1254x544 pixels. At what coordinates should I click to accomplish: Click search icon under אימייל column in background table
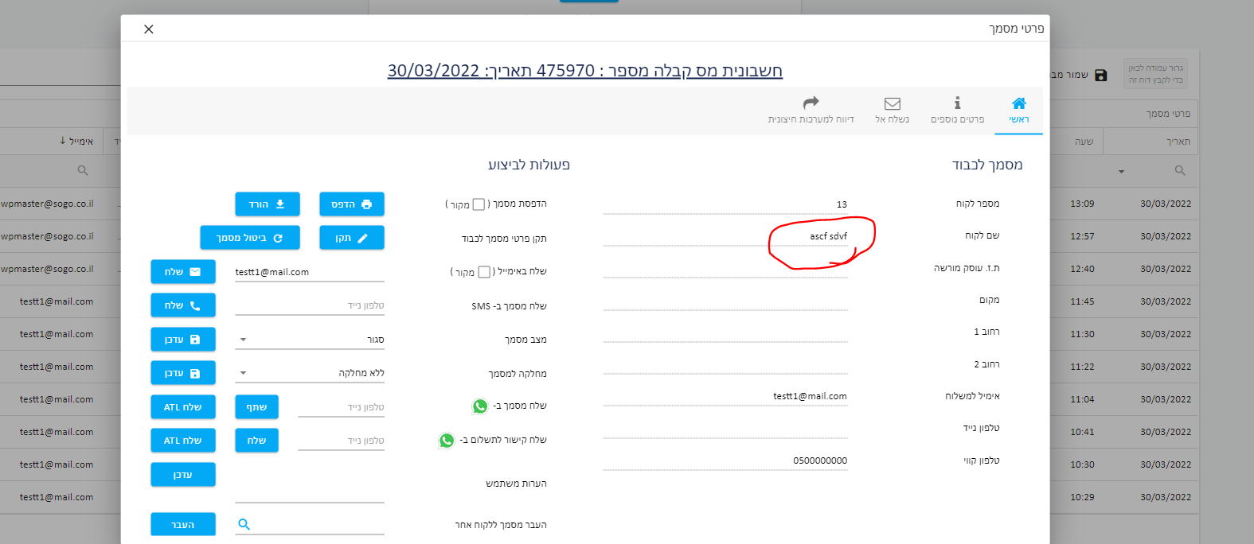(83, 171)
